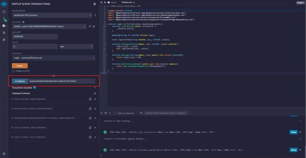Click the orange Deploy button
Image resolution: width=306 pixels, height=158 pixels.
click(x=18, y=66)
